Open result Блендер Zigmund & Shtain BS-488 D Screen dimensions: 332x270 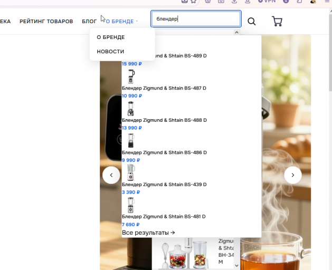(x=164, y=120)
